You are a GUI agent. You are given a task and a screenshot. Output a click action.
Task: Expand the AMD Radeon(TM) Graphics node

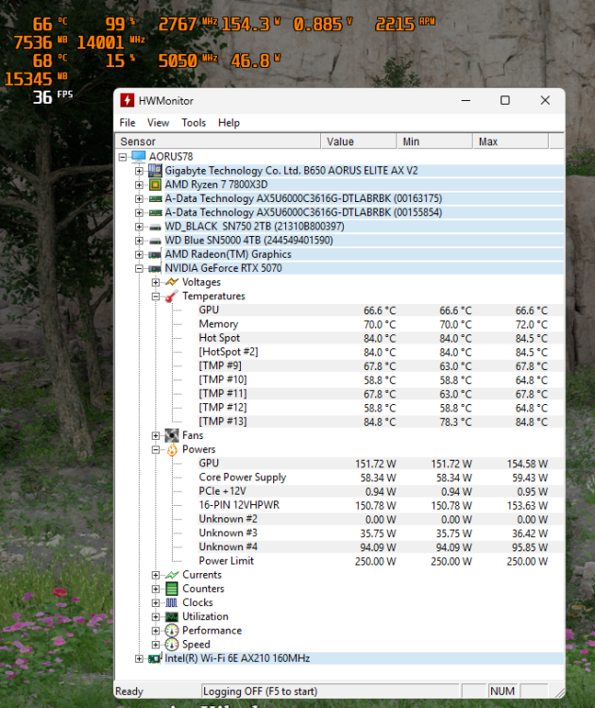(139, 255)
